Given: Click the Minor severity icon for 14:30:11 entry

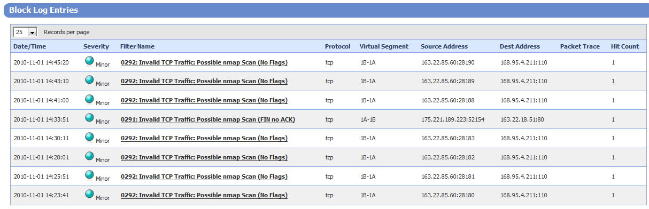Looking at the screenshot, I should click(x=90, y=136).
